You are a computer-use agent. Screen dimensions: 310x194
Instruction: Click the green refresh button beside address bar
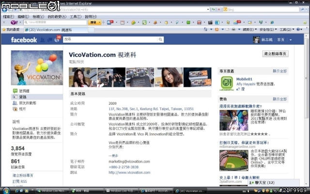[213, 9]
